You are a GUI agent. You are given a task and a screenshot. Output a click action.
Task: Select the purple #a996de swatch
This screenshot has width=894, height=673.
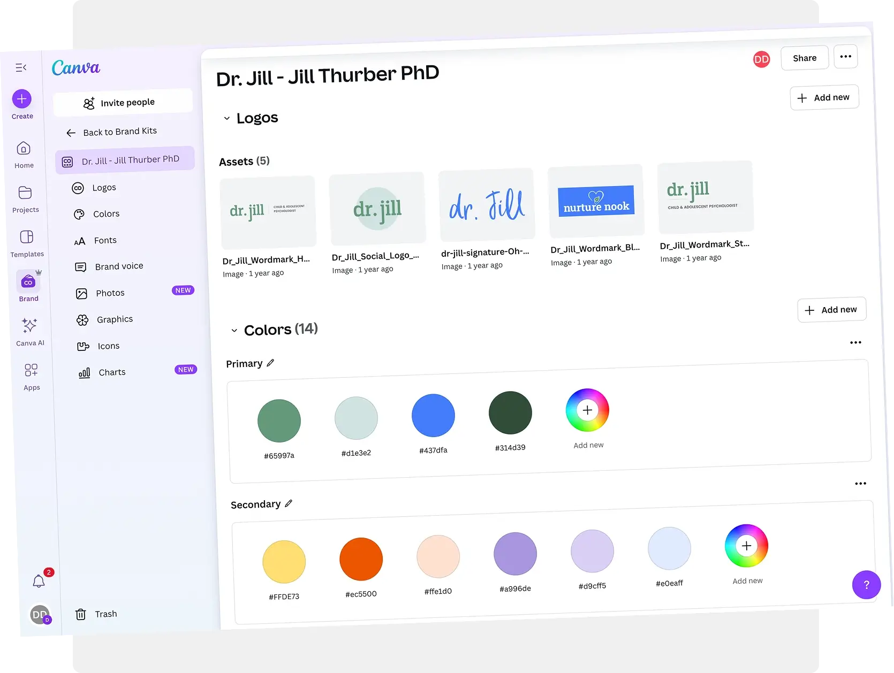pos(515,554)
